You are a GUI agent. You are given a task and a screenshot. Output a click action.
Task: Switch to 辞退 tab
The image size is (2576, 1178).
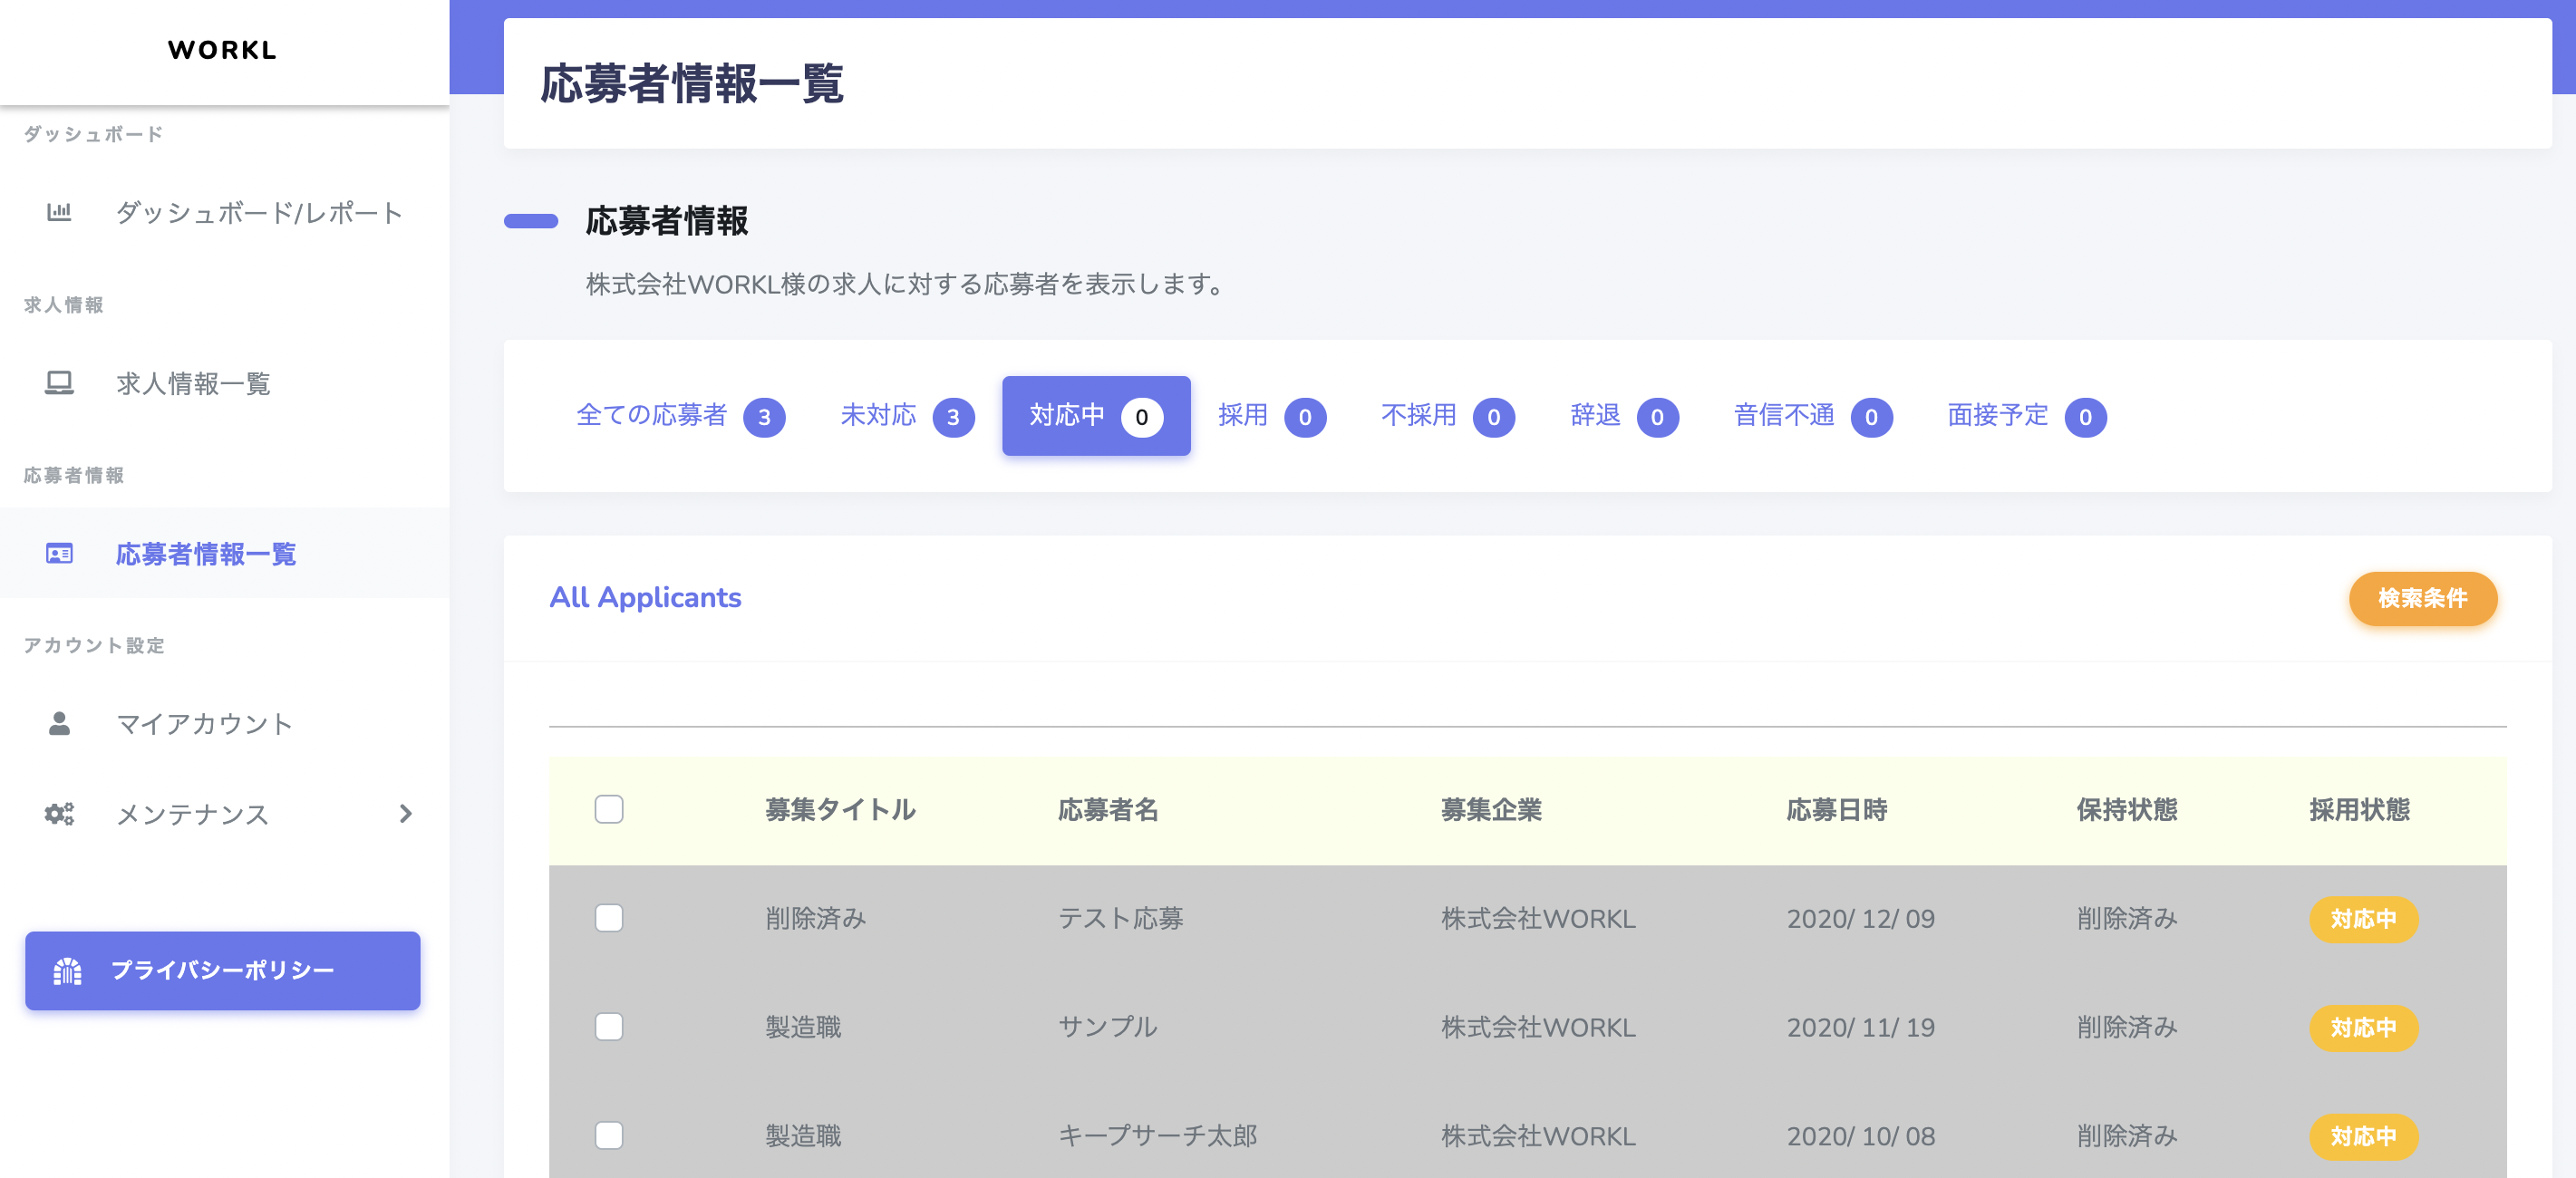[x=1624, y=416]
